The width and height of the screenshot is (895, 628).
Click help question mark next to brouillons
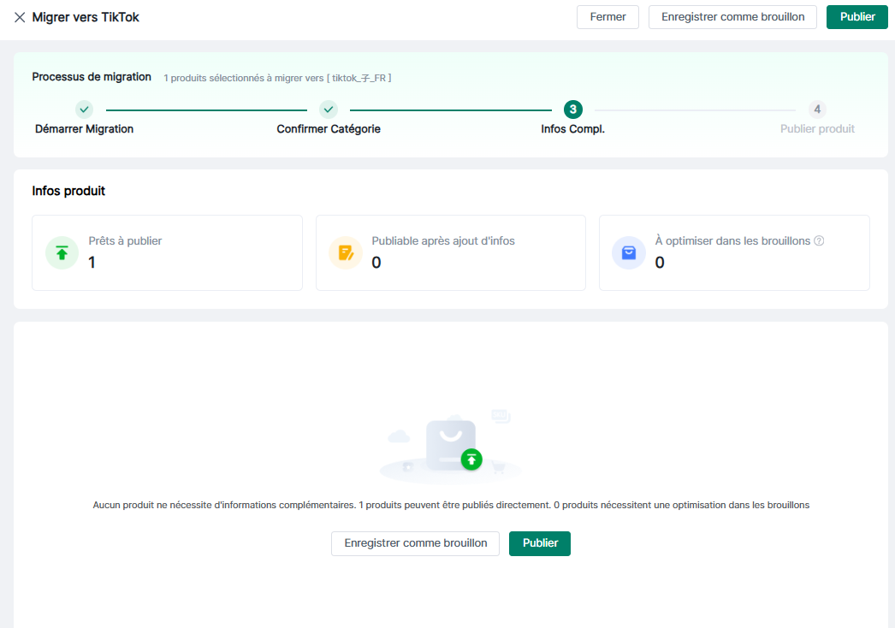point(819,241)
